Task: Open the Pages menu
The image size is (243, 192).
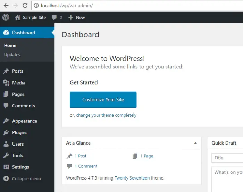Action: pos(18,94)
